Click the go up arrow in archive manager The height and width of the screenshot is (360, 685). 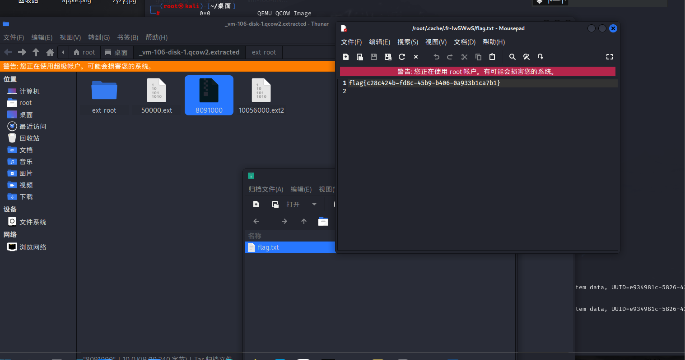click(303, 221)
